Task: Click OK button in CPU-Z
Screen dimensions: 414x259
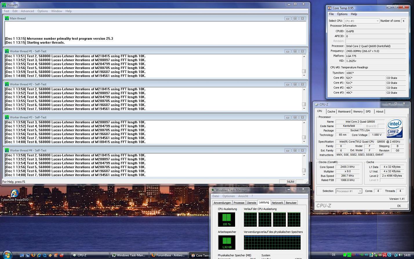Action: 399,206
